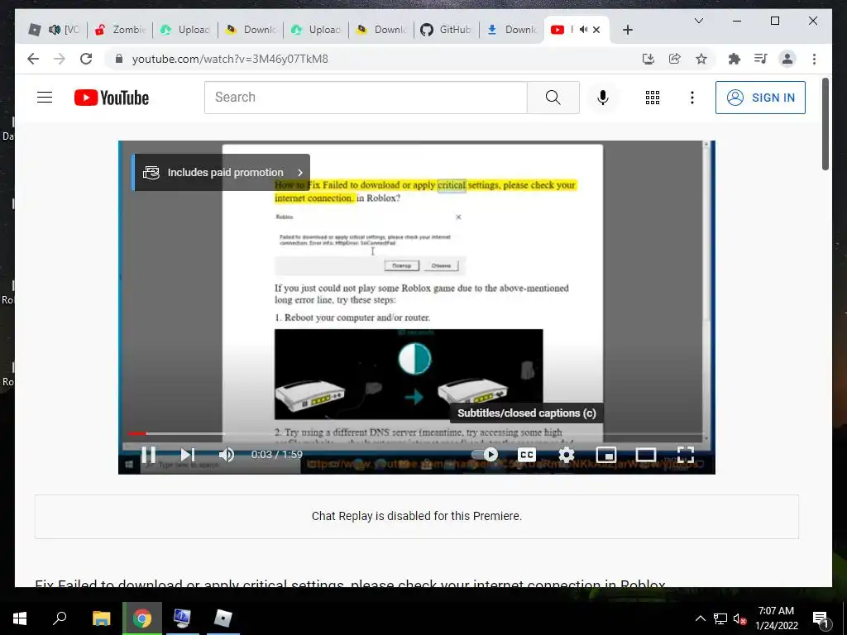This screenshot has width=847, height=635.
Task: Toggle the autoplay switch
Action: [485, 455]
